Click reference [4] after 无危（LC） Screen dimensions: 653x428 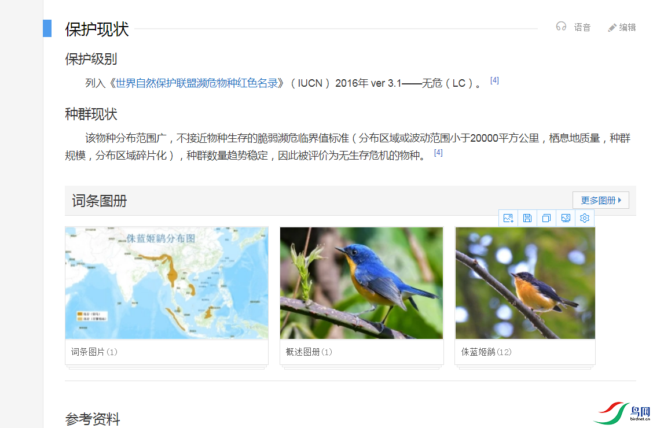tap(494, 80)
